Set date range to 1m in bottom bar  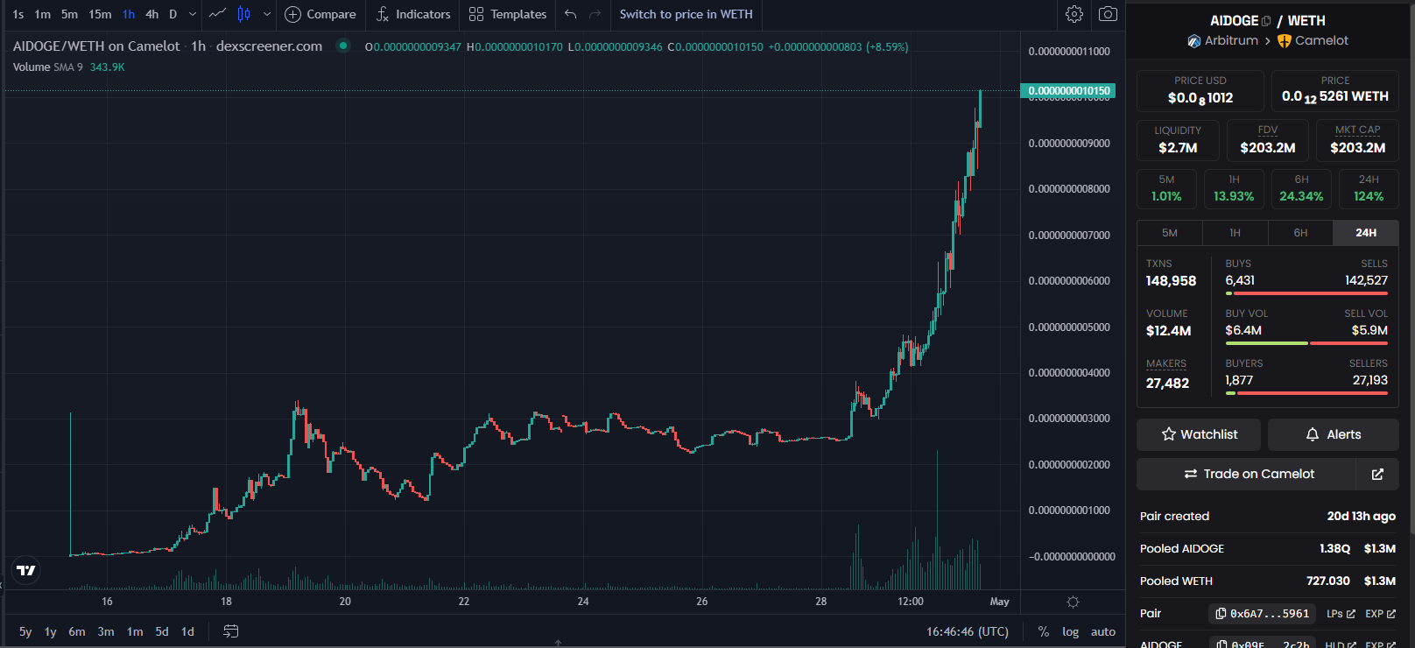[135, 631]
